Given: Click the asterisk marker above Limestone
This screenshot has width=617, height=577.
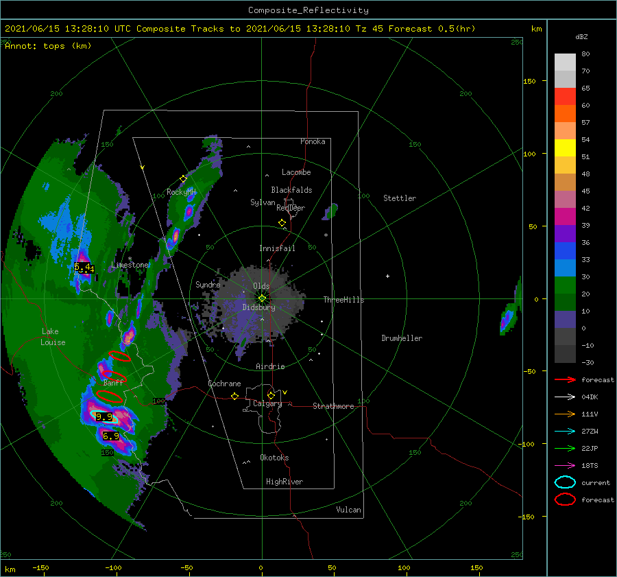Looking at the screenshot, I should pos(130,259).
